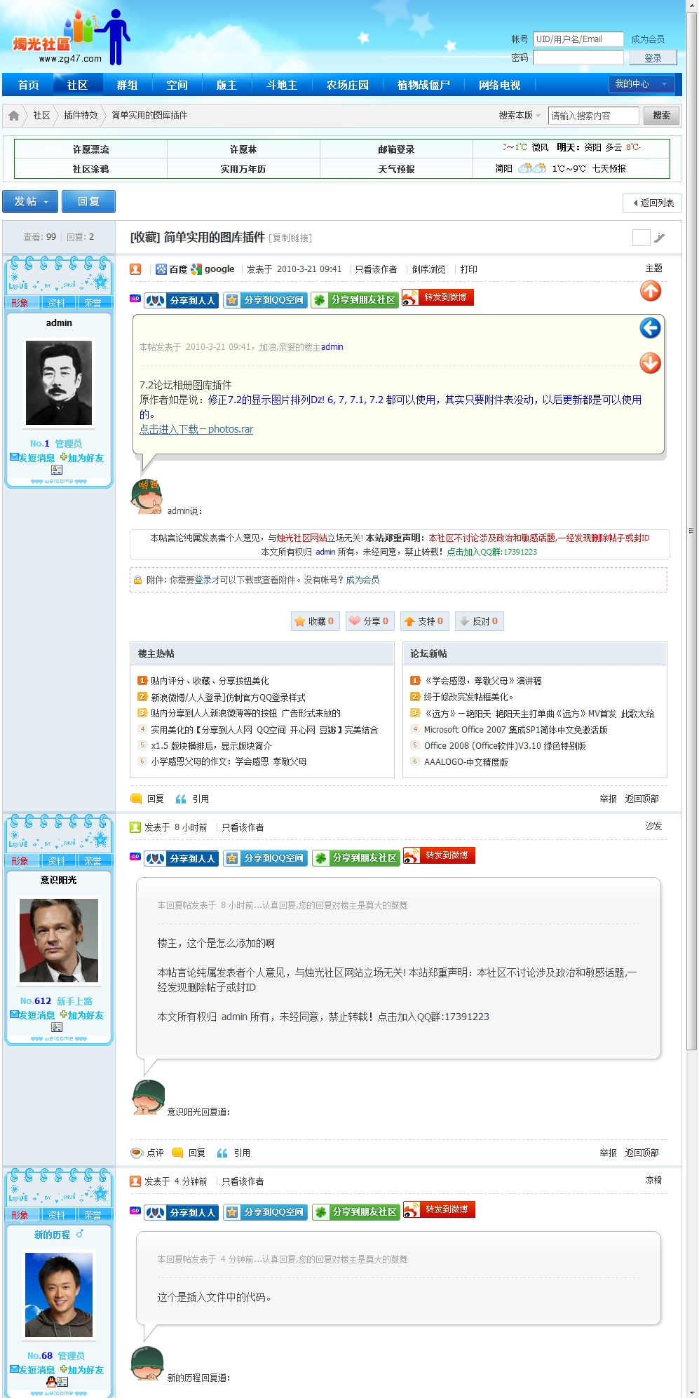Share admin's post to 朋友社区
Image resolution: width=699 pixels, height=1398 pixels.
[x=355, y=300]
